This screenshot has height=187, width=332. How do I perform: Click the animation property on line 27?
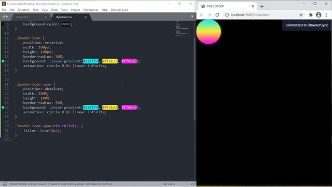tap(65, 112)
